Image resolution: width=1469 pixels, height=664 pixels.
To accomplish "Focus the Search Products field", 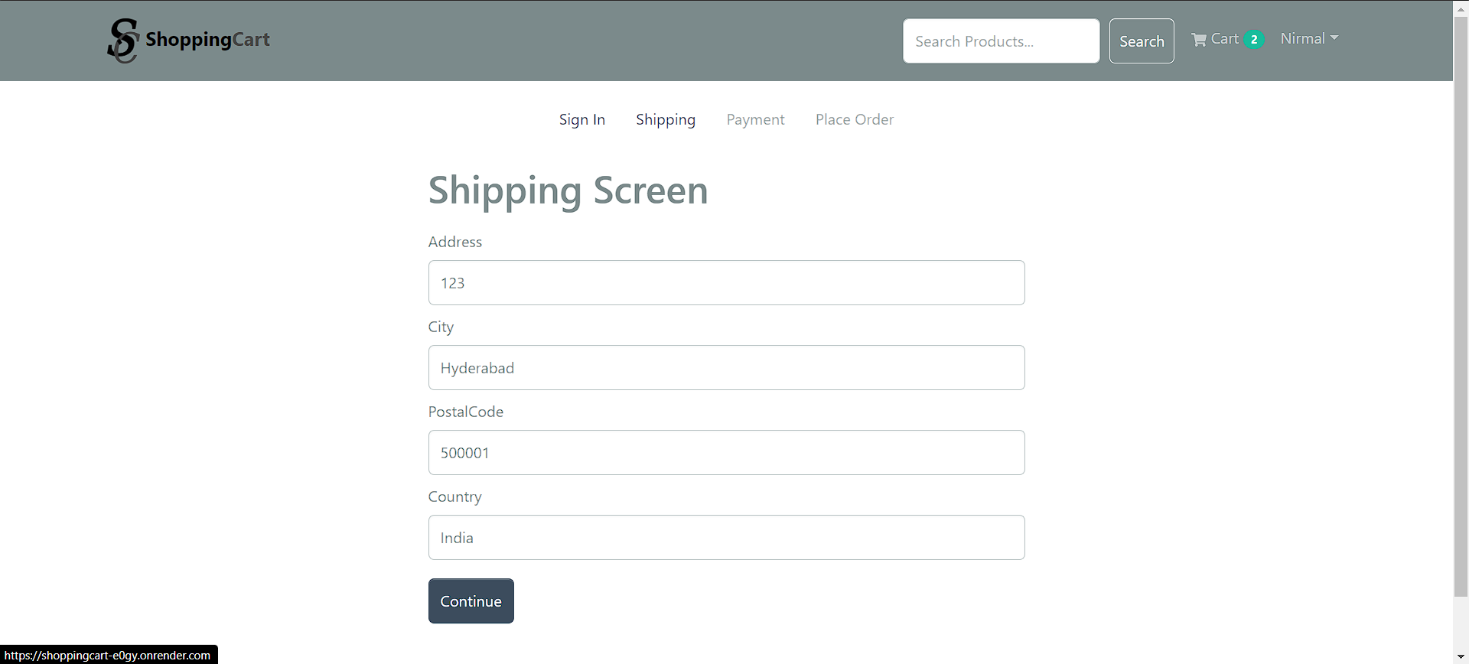I will (x=1001, y=41).
